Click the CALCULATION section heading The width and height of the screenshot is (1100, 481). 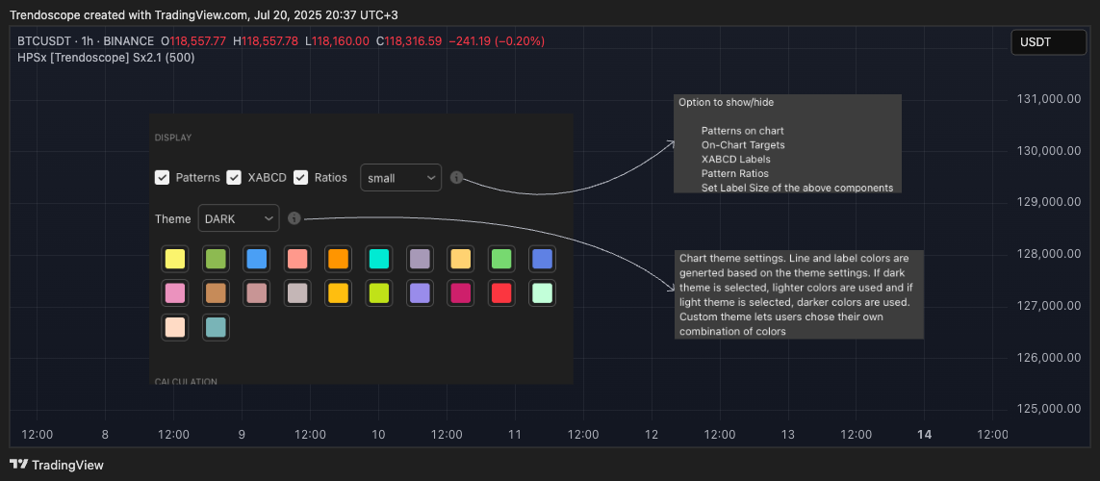(x=186, y=382)
